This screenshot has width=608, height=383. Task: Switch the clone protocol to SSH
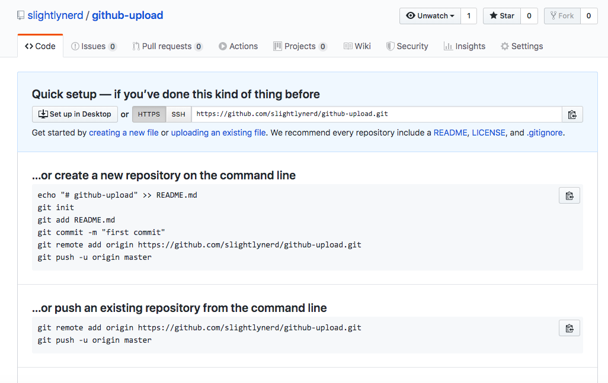pos(178,114)
